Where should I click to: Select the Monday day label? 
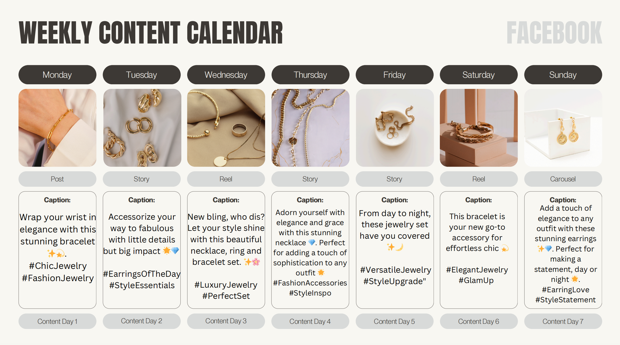click(x=57, y=75)
